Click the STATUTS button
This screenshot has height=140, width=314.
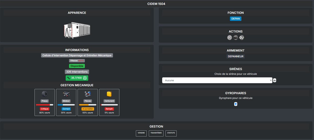pos(171,133)
